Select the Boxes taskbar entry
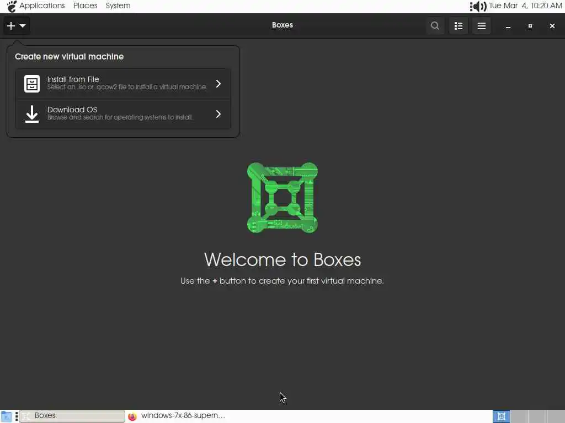Viewport: 565px width, 423px height. coord(72,416)
